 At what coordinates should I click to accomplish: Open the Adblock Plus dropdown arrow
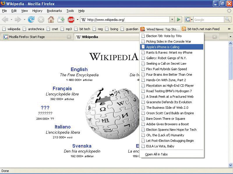(77, 19)
